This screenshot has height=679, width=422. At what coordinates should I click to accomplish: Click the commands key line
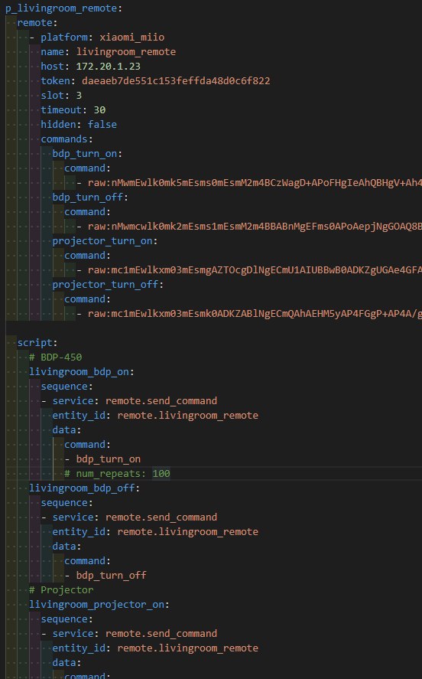[x=67, y=139]
